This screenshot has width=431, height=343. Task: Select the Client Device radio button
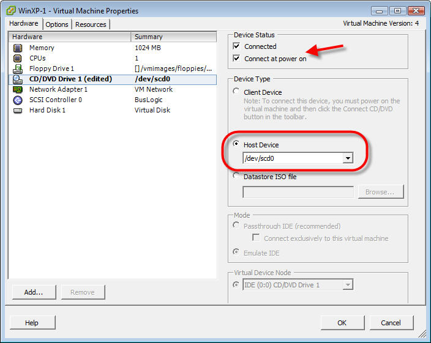237,92
